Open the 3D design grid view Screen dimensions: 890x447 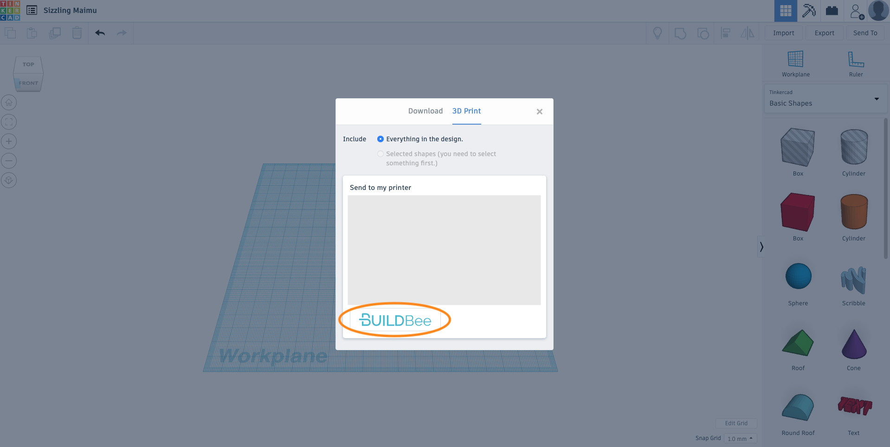tap(786, 11)
